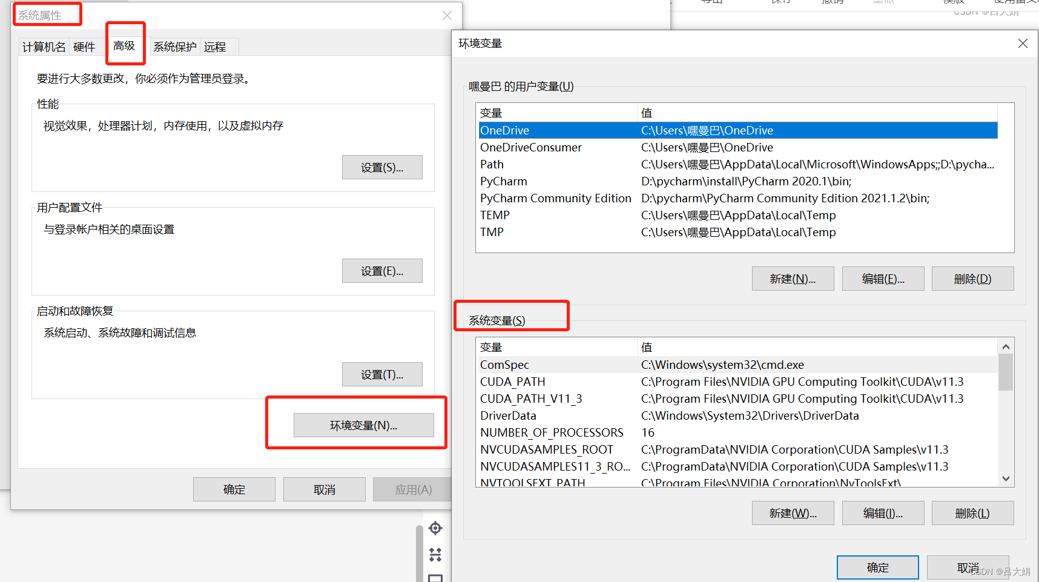Viewport: 1039px width, 582px height.
Task: Create new user variable with 新建(N)...
Action: click(793, 279)
